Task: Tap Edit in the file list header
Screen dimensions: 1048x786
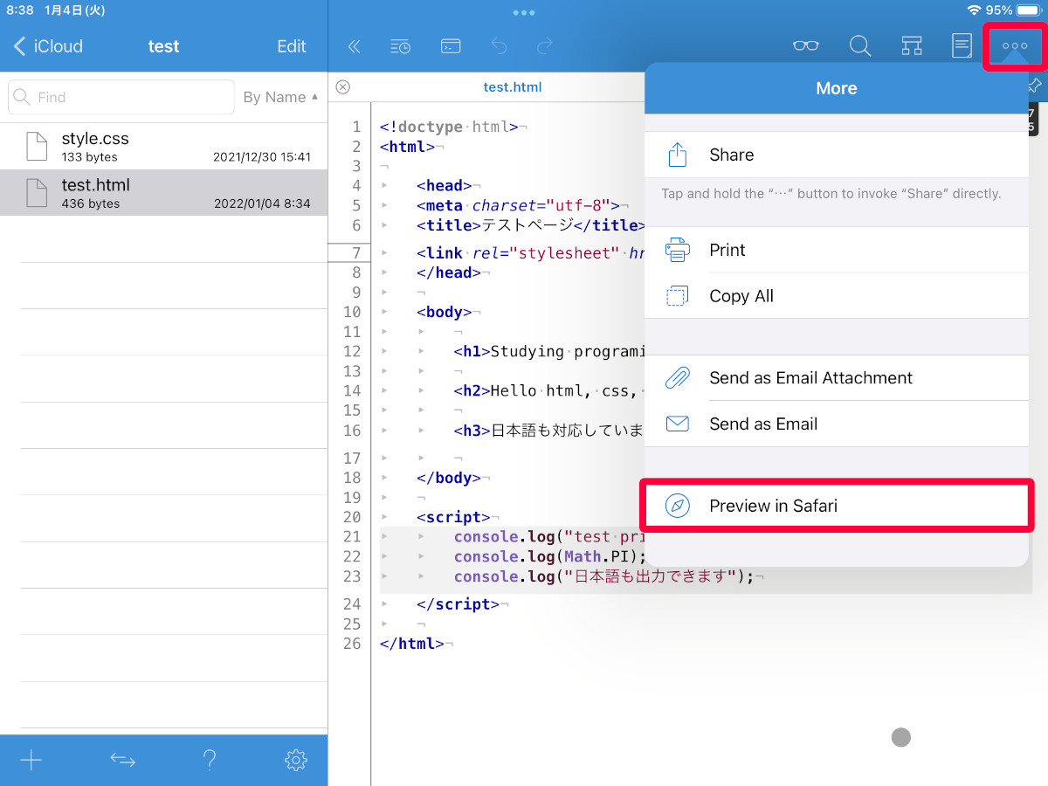Action: pos(292,46)
